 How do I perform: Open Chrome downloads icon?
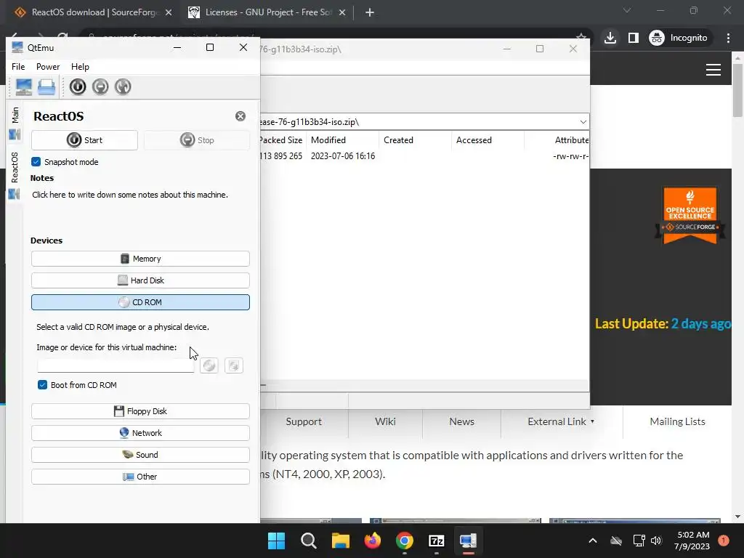[x=610, y=38]
